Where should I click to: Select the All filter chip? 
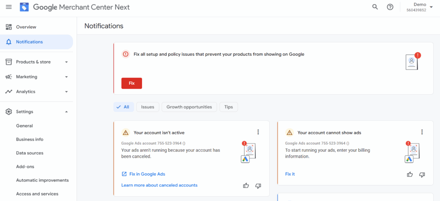point(123,107)
